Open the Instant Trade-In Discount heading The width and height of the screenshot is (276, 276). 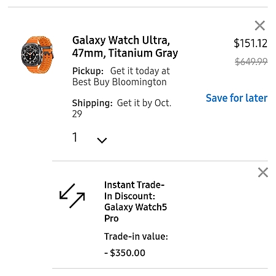(x=134, y=191)
